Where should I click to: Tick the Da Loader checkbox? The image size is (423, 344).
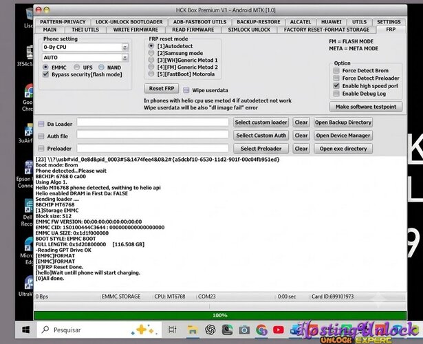click(x=41, y=124)
